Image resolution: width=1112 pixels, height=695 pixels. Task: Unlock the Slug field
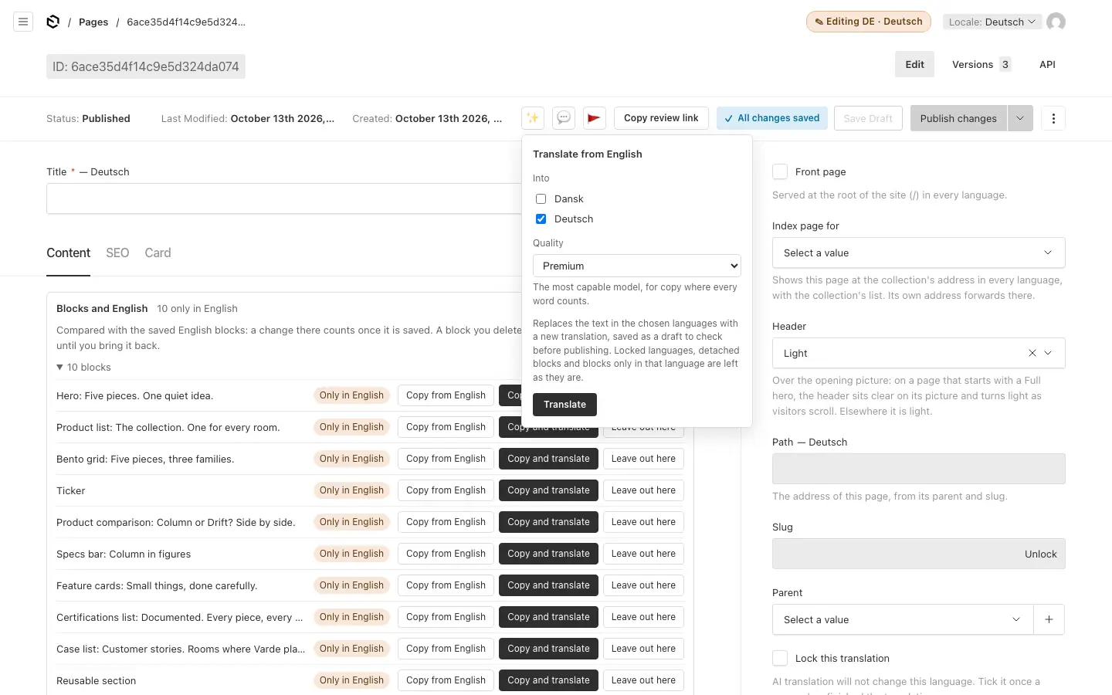point(1040,554)
